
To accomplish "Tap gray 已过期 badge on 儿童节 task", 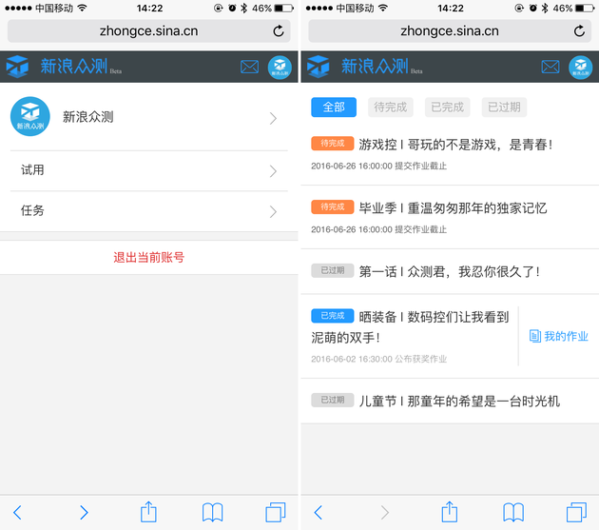I will pos(333,400).
